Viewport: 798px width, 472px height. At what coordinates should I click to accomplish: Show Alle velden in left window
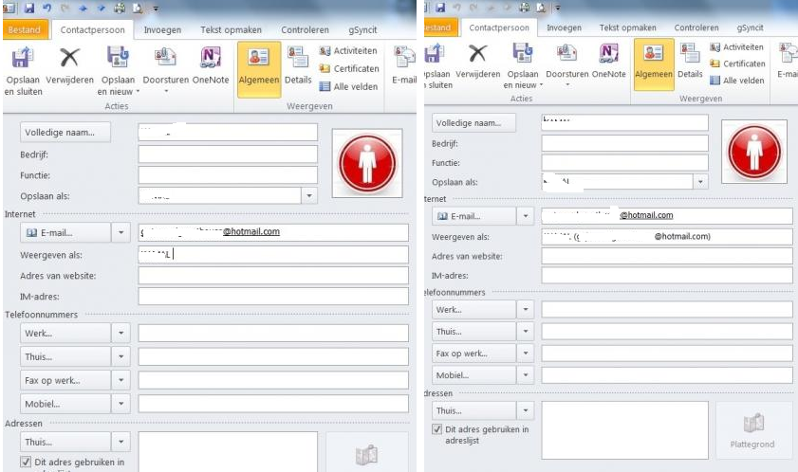click(x=348, y=86)
